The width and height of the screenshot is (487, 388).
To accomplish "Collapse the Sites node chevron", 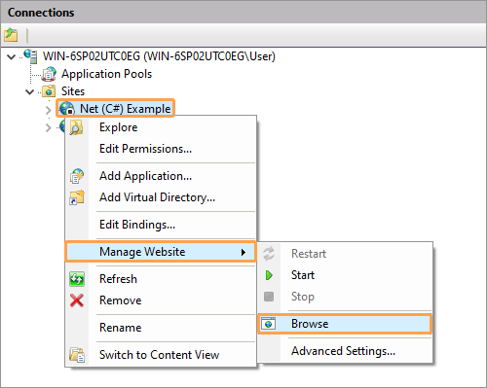I will 29,92.
